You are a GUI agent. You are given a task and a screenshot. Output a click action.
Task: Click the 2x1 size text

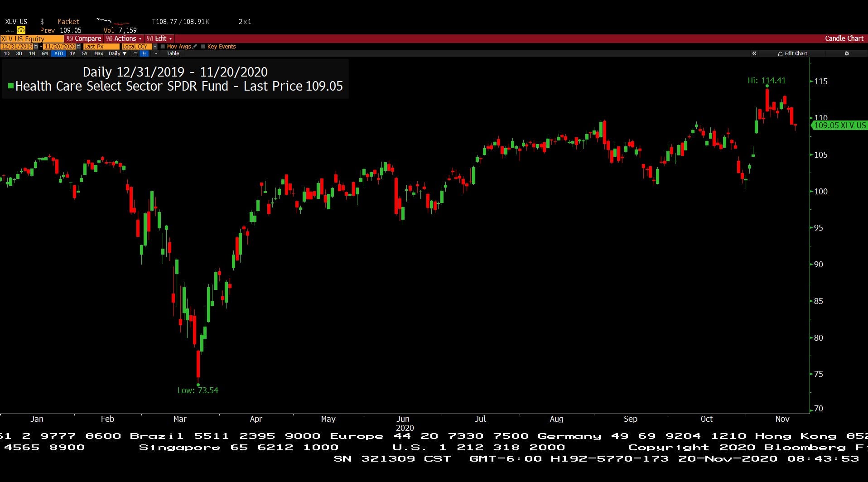[245, 21]
